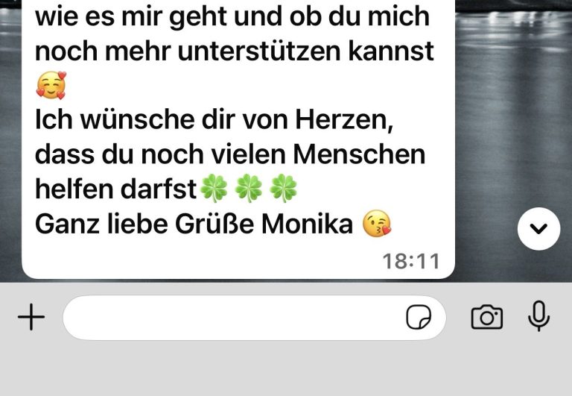The image size is (572, 396).
Task: Tap the smiling face with hearts emoji
Action: [51, 85]
